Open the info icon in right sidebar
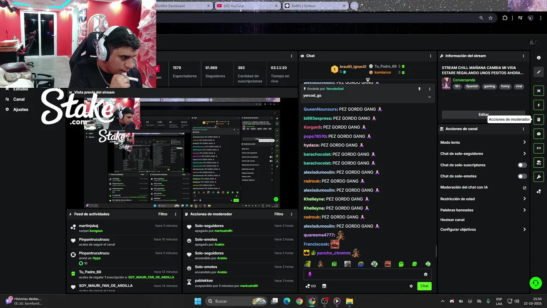The height and width of the screenshot is (308, 547). (539, 57)
